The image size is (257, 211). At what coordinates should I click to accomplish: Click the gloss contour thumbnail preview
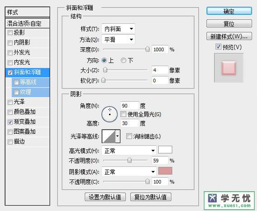[x=109, y=136]
